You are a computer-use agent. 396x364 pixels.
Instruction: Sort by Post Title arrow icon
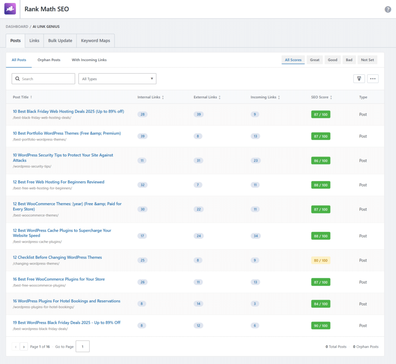click(x=31, y=97)
